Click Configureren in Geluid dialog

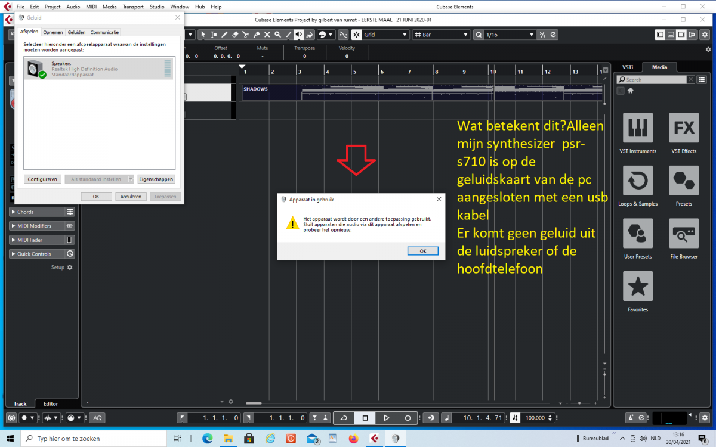[x=42, y=179]
